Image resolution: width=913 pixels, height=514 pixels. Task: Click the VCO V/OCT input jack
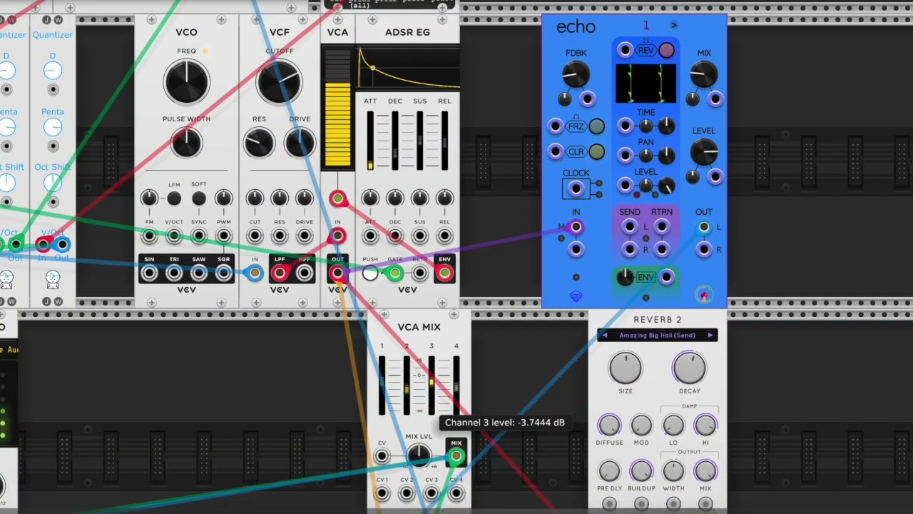174,236
